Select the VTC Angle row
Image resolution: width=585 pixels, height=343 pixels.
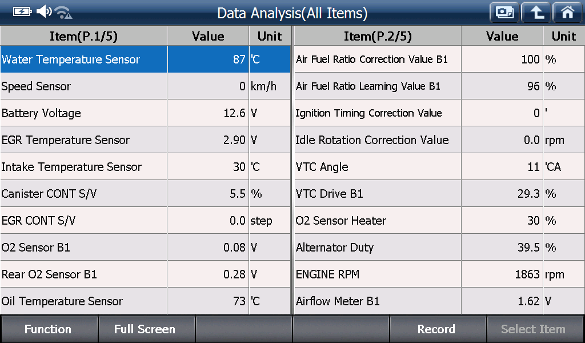439,167
